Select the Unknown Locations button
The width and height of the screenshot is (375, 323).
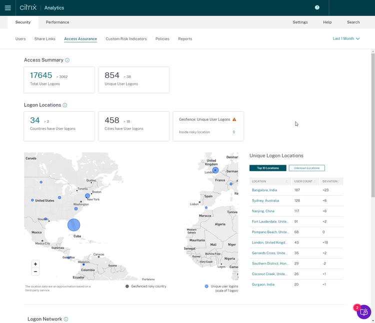306,168
